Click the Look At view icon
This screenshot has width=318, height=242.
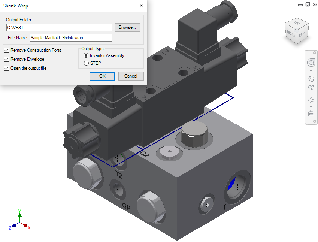click(311, 113)
